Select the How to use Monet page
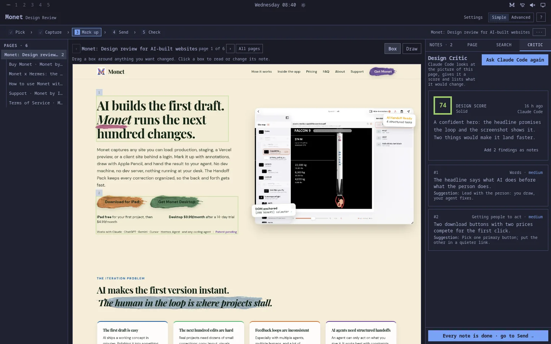The image size is (551, 344). (x=36, y=84)
